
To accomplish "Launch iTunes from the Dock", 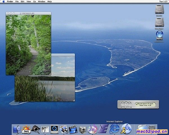I will coord(92,129).
